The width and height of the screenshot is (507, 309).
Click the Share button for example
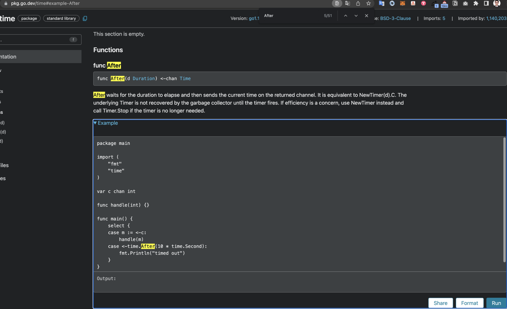[x=440, y=303]
